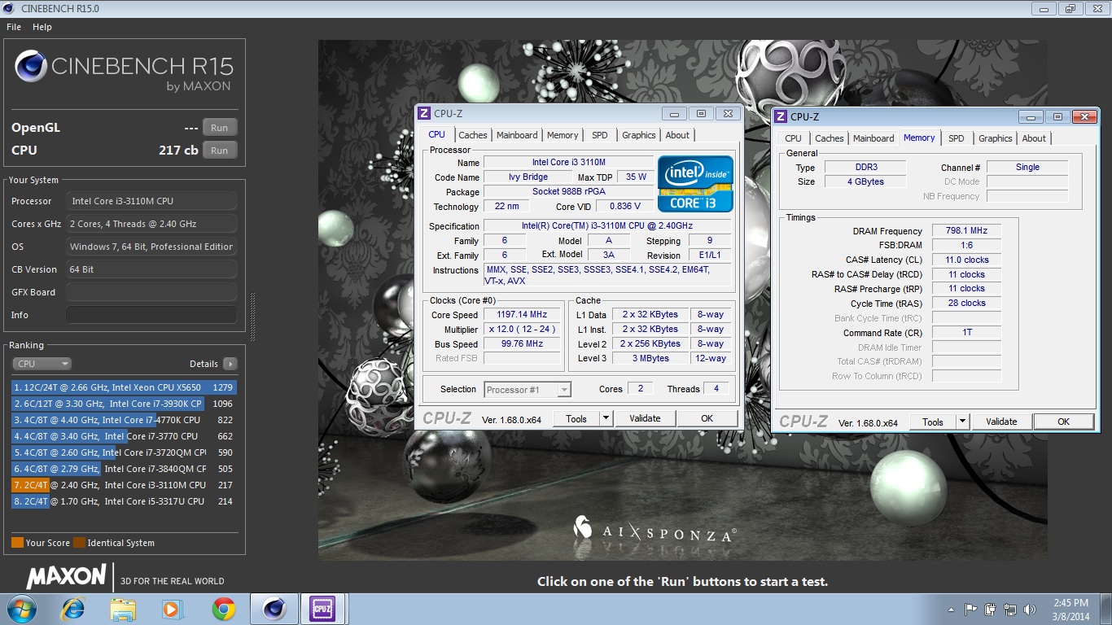Click the Info field in Your System
Screen dimensions: 1112x625
click(x=151, y=315)
